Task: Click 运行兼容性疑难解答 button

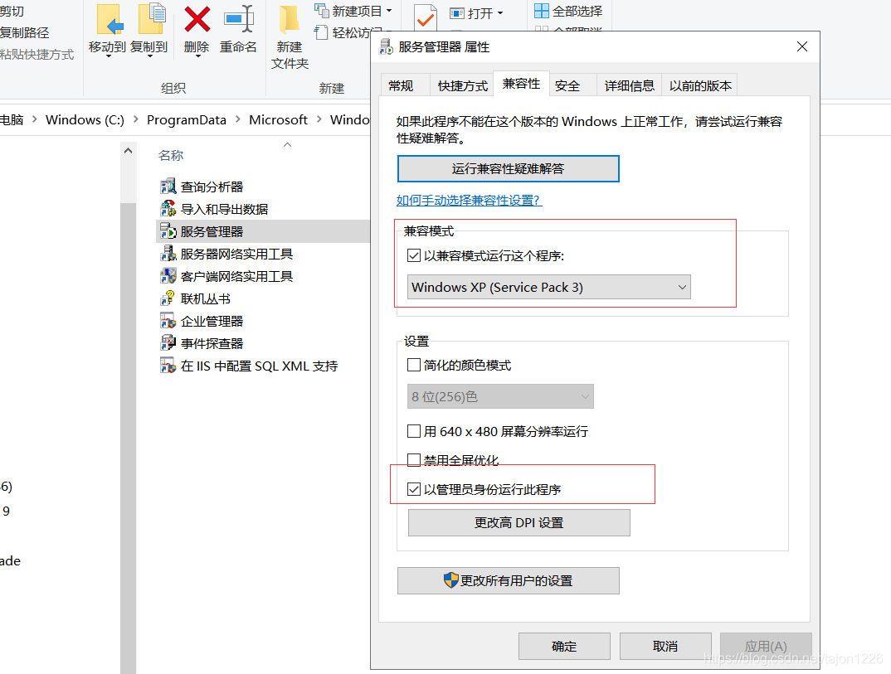Action: [x=508, y=168]
